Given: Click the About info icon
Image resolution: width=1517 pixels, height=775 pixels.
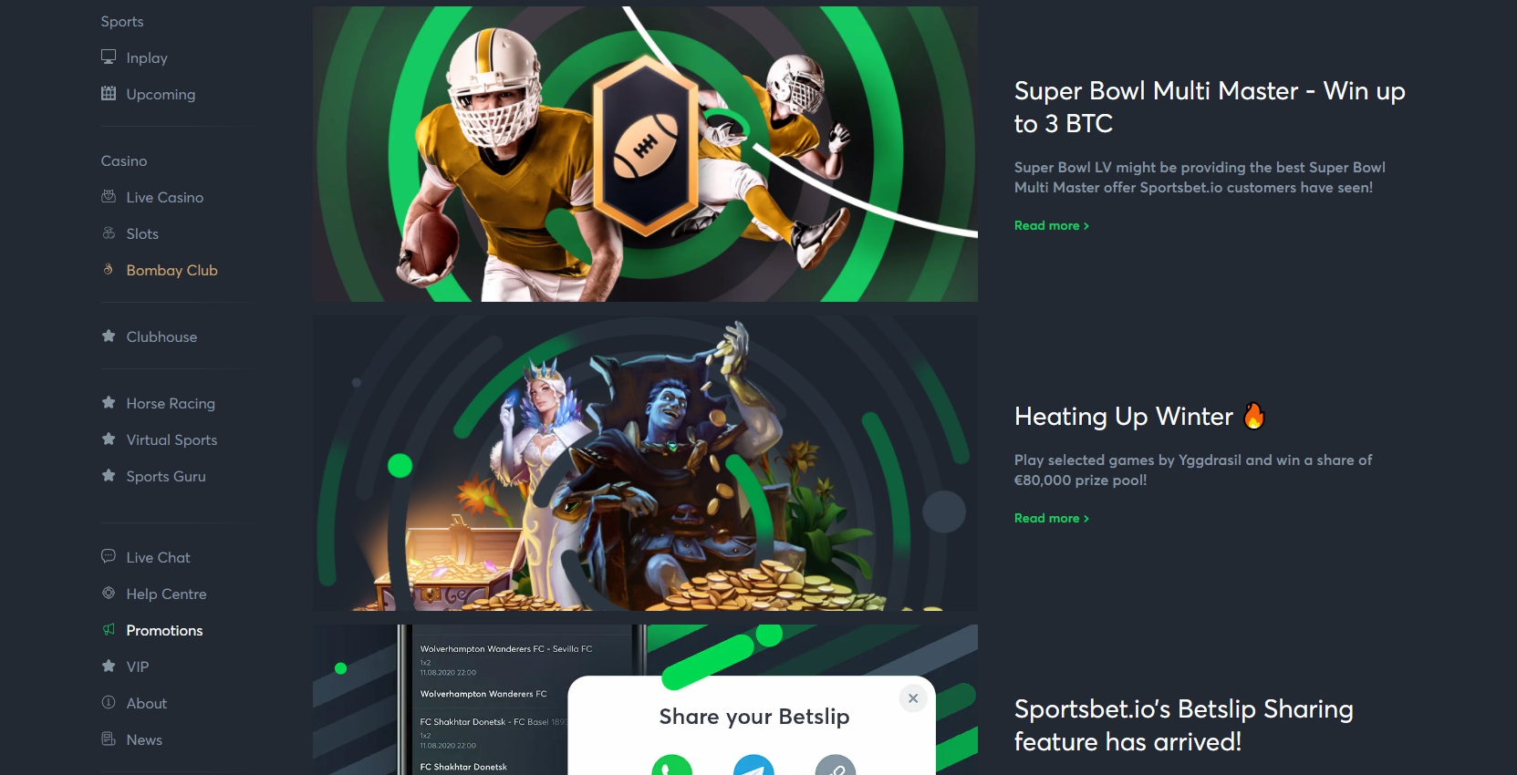Looking at the screenshot, I should point(109,702).
